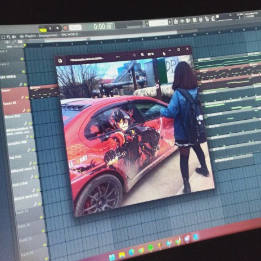This screenshot has height=261, width=261.
Task: Click the photo viewer zoom-in magnifier
Action: pos(142,55)
